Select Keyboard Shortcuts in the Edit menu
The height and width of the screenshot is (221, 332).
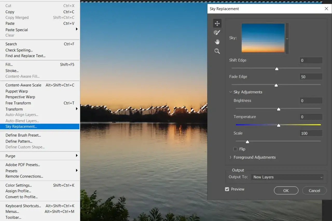pos(23,205)
